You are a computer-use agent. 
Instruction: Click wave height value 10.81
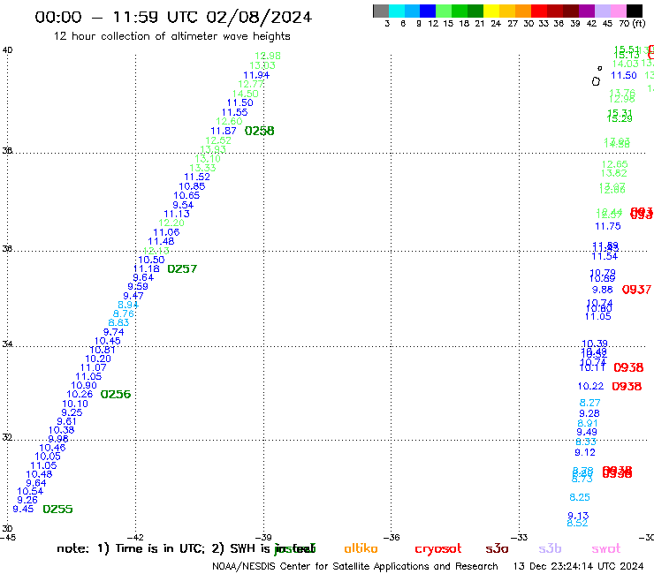(103, 351)
